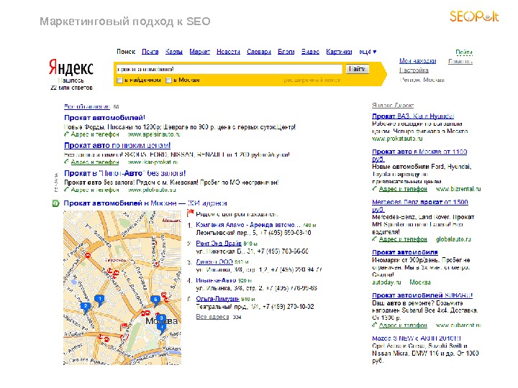The width and height of the screenshot is (518, 388).
Task: Click phone icon under bizrental.ru ad
Action: pyautogui.click(x=374, y=189)
